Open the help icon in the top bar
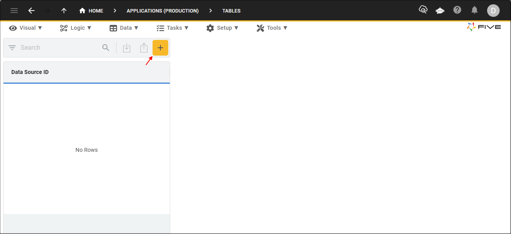Viewport: 511px width, 234px height. (x=457, y=10)
